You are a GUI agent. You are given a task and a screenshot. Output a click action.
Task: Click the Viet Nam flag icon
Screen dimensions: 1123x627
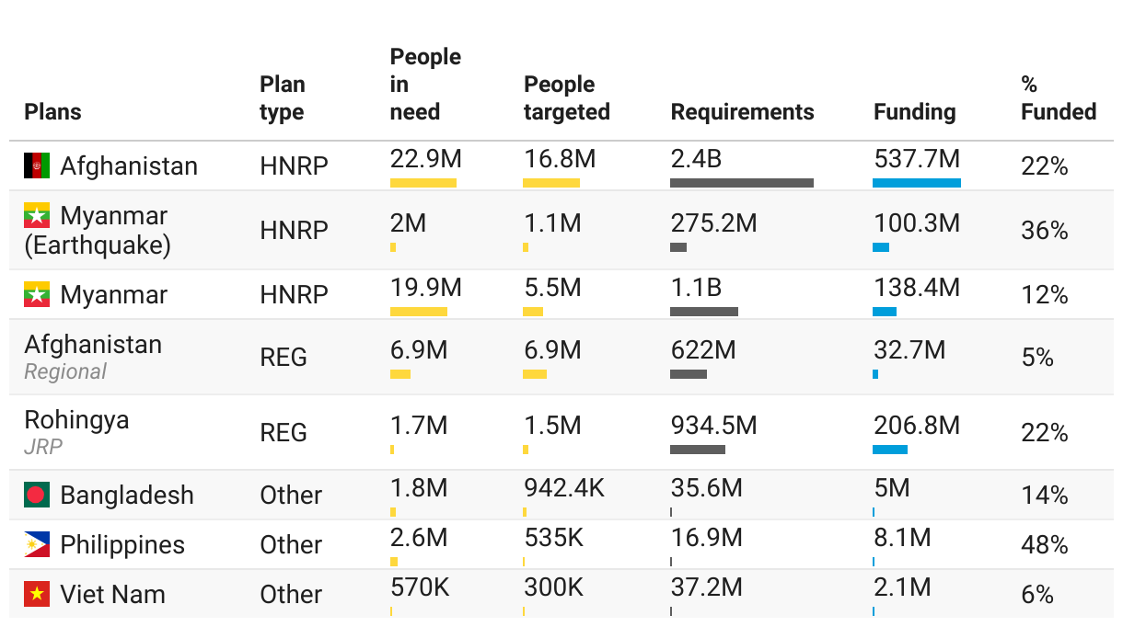[x=37, y=594]
